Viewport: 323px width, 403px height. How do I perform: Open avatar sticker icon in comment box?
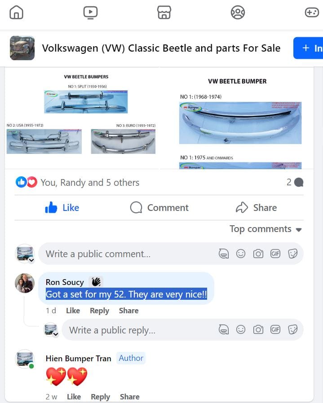tap(223, 254)
